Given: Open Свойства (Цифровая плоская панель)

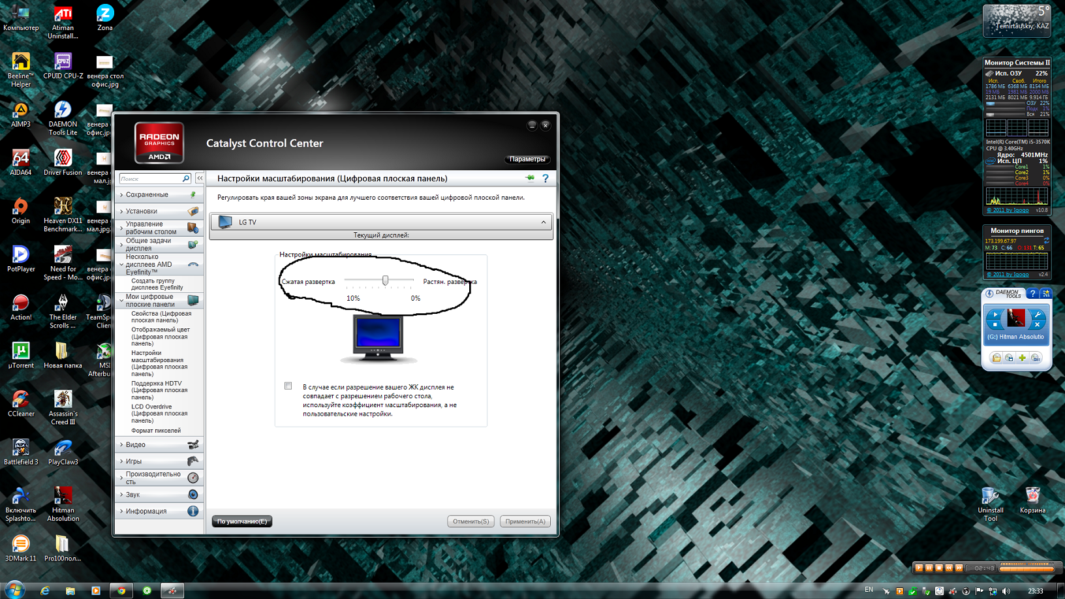Looking at the screenshot, I should pyautogui.click(x=161, y=317).
